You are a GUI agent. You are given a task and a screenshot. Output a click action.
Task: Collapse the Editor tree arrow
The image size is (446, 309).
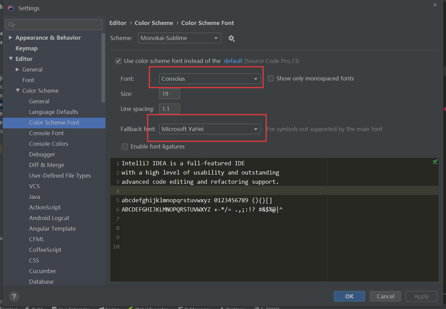point(11,59)
